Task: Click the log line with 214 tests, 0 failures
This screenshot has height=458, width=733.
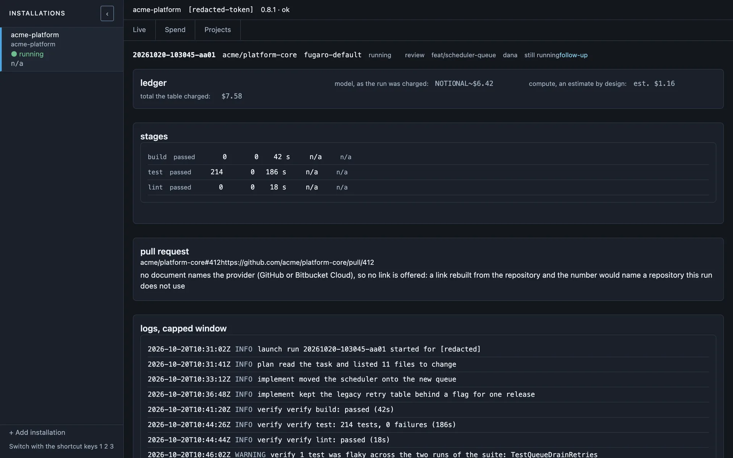Action: click(428, 425)
